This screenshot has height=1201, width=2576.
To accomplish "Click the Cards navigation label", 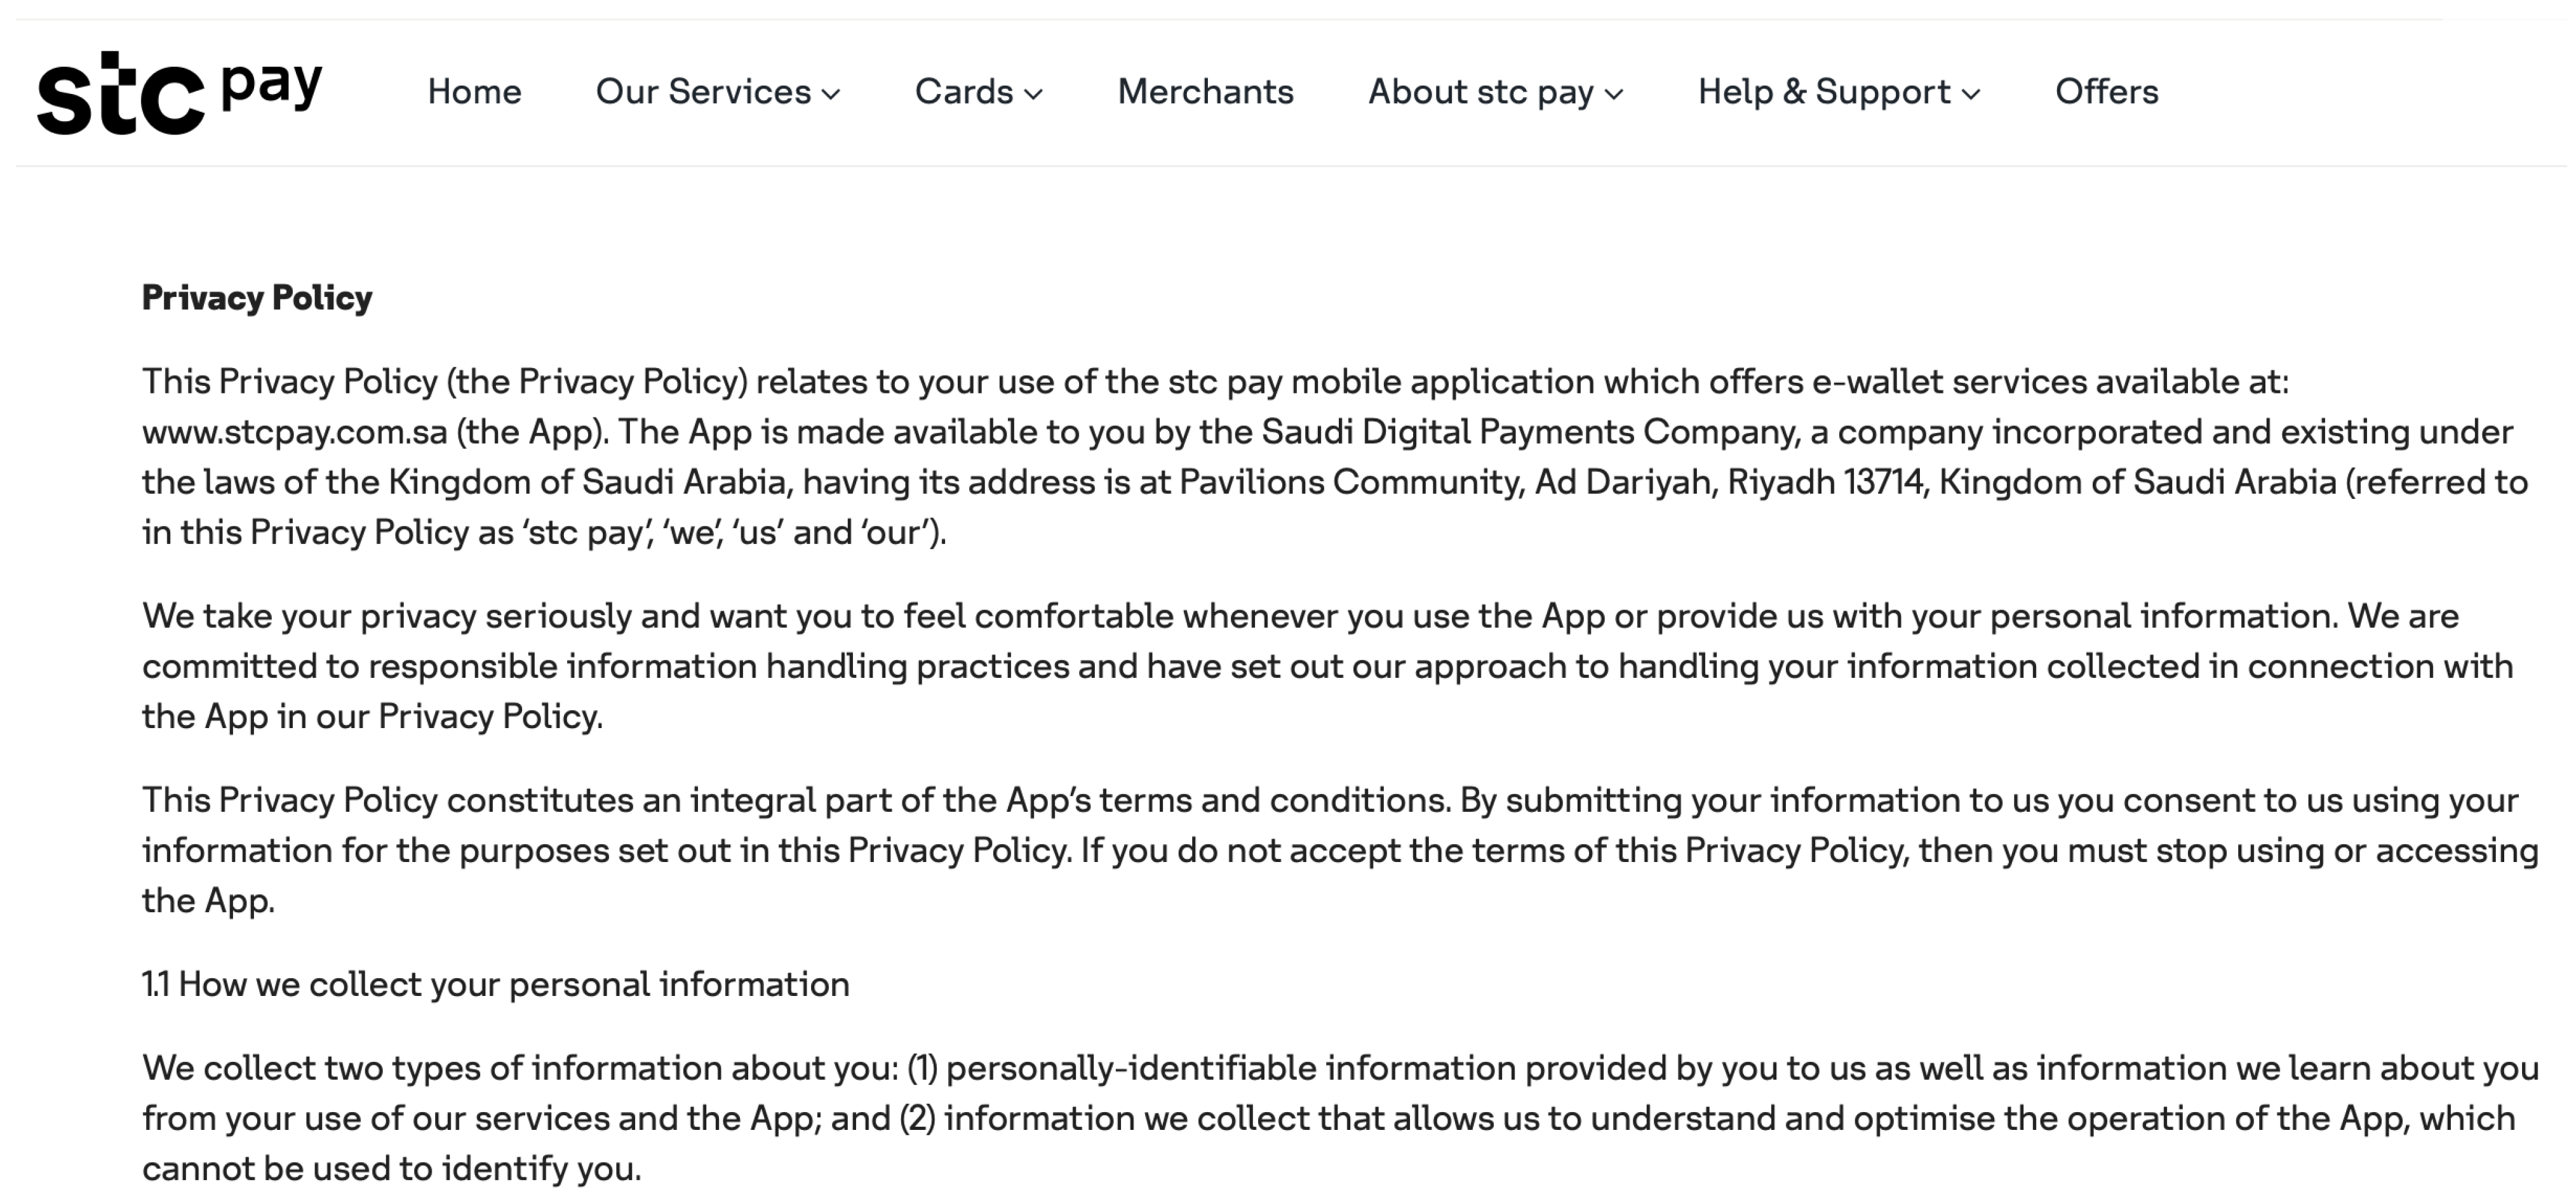I will pos(963,92).
